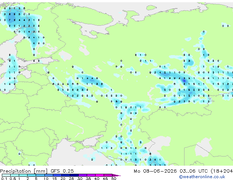Click the 30–35 mm purple legend swatch
The height and width of the screenshot is (180, 233).
(83, 175)
